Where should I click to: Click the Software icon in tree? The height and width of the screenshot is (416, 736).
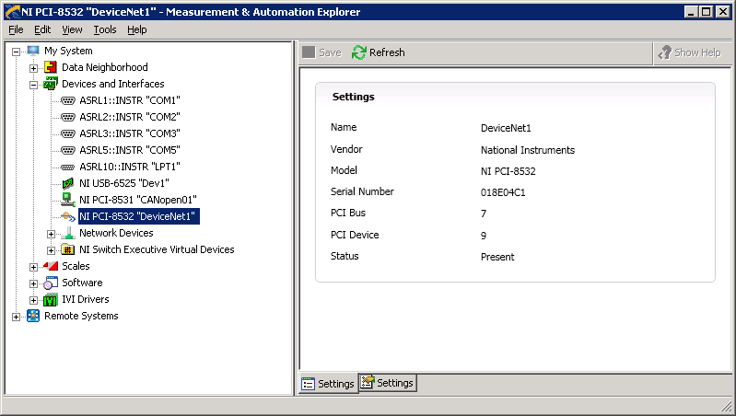(x=51, y=283)
